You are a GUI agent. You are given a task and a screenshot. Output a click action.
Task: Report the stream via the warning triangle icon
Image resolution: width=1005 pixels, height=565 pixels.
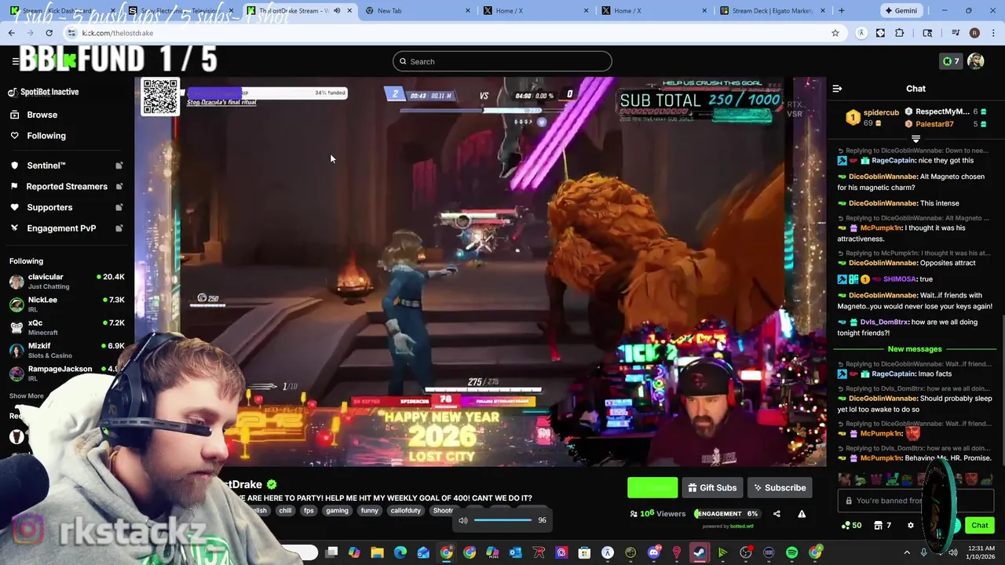pyautogui.click(x=802, y=514)
